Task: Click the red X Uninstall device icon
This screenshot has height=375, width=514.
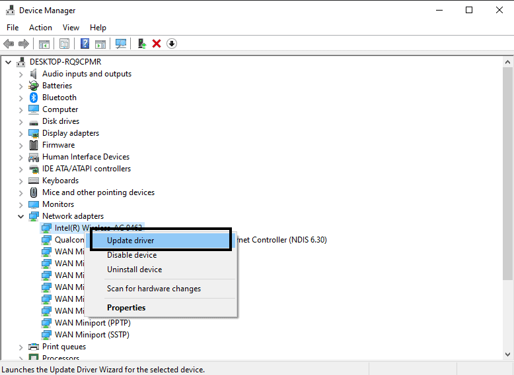Action: (x=157, y=43)
